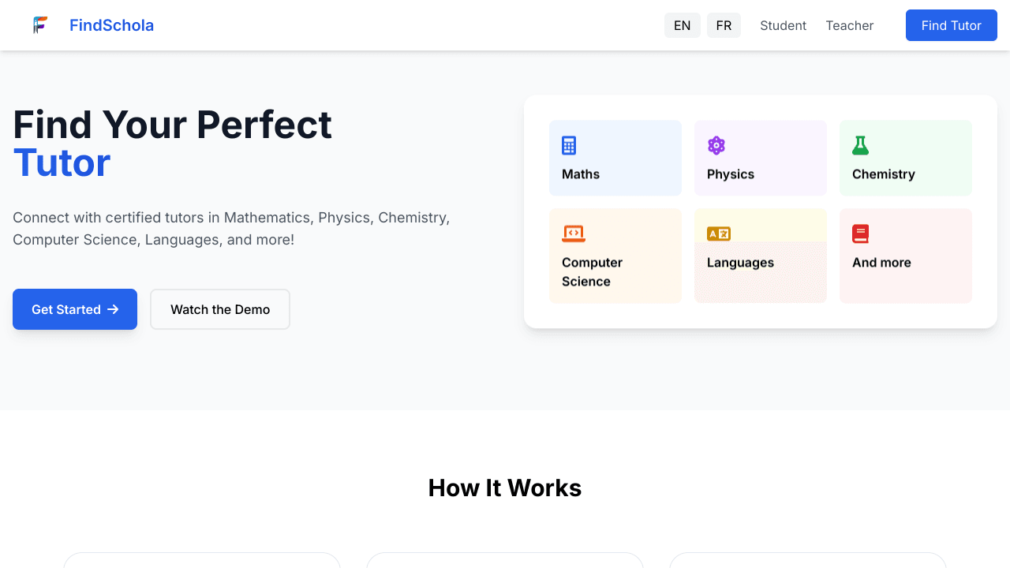Select the Maths subject card
Screen dimensions: 1010x568
[x=615, y=159]
